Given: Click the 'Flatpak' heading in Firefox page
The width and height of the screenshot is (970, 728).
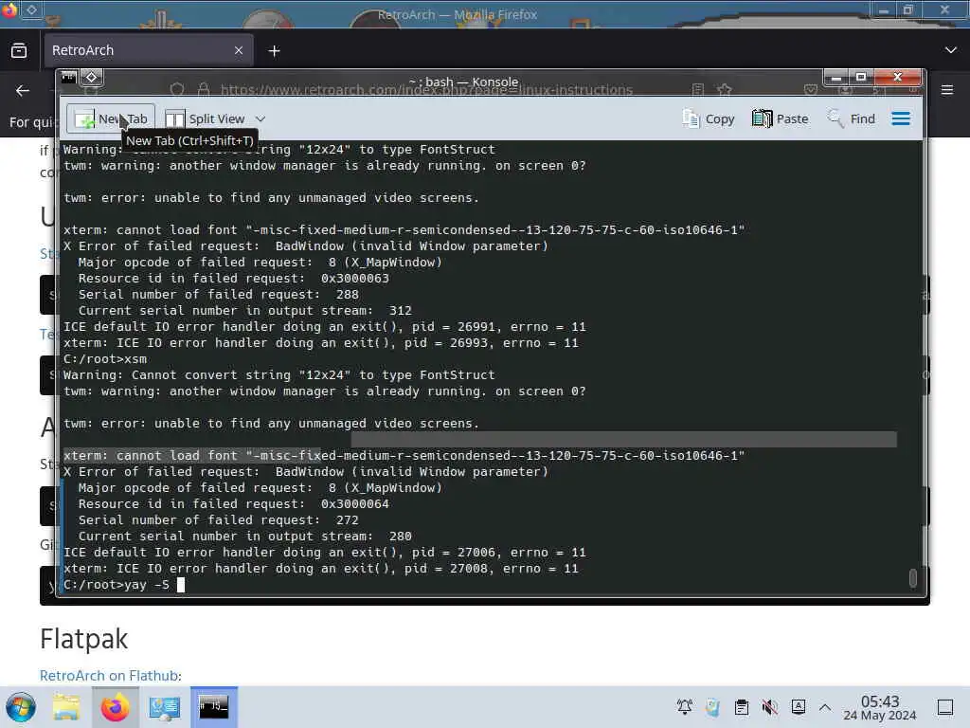Looking at the screenshot, I should click(83, 640).
